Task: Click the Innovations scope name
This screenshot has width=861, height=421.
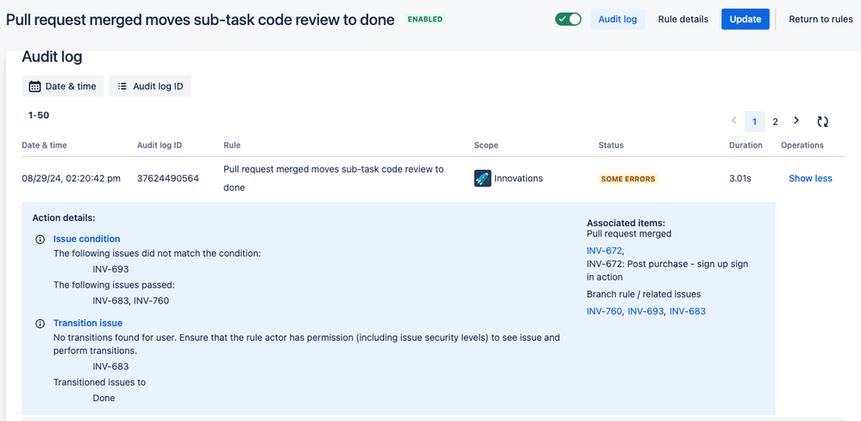Action: [518, 179]
